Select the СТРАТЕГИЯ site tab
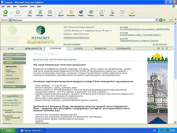 (x=56, y=49)
